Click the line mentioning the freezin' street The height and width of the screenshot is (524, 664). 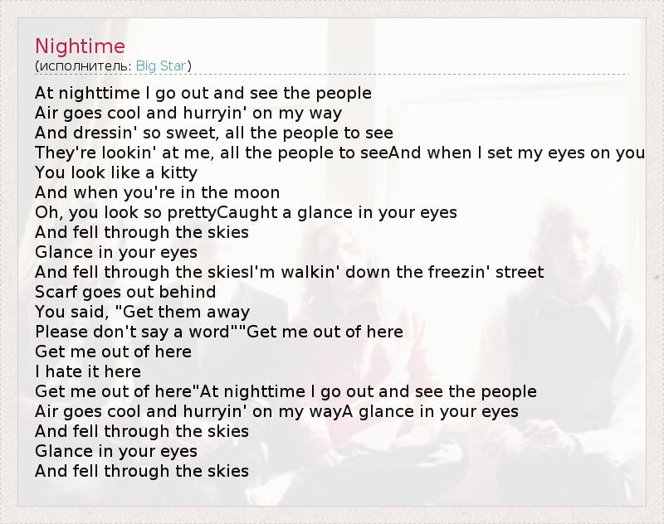[x=290, y=272]
